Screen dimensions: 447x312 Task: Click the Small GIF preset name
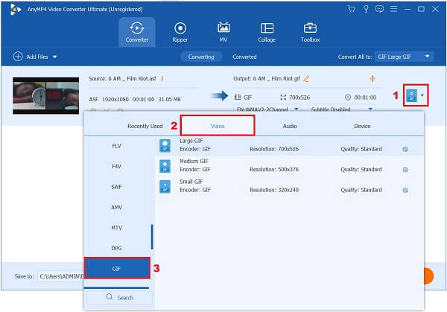click(x=191, y=182)
